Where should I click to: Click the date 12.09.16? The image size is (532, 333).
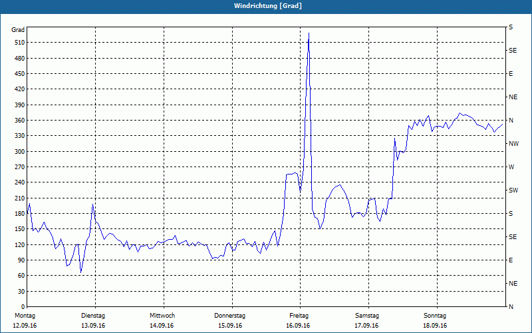(25, 326)
